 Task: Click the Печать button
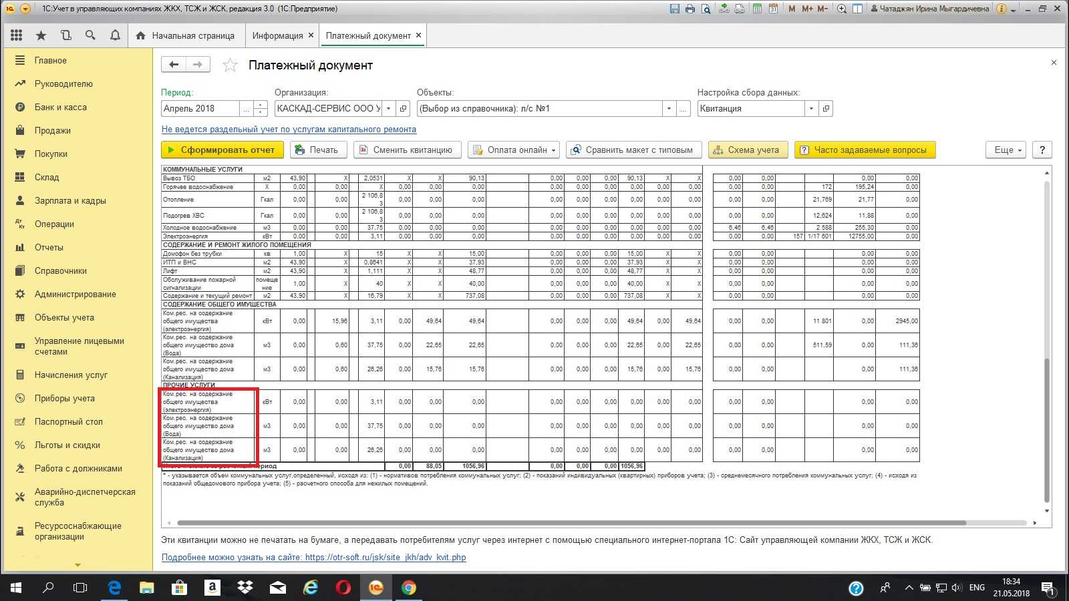point(318,150)
